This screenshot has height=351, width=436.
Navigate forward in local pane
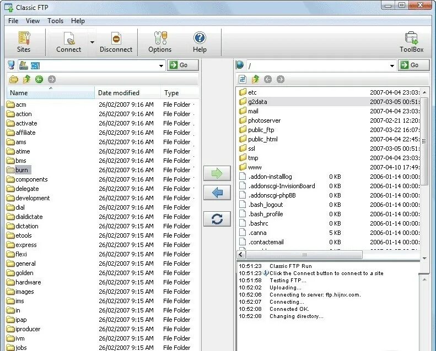[x=52, y=79]
